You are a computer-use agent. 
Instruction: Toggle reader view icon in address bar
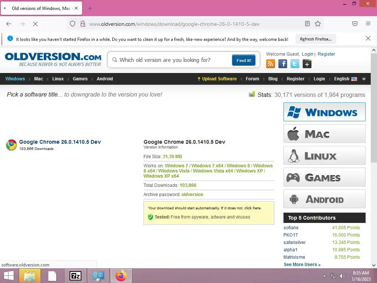tap(307, 24)
